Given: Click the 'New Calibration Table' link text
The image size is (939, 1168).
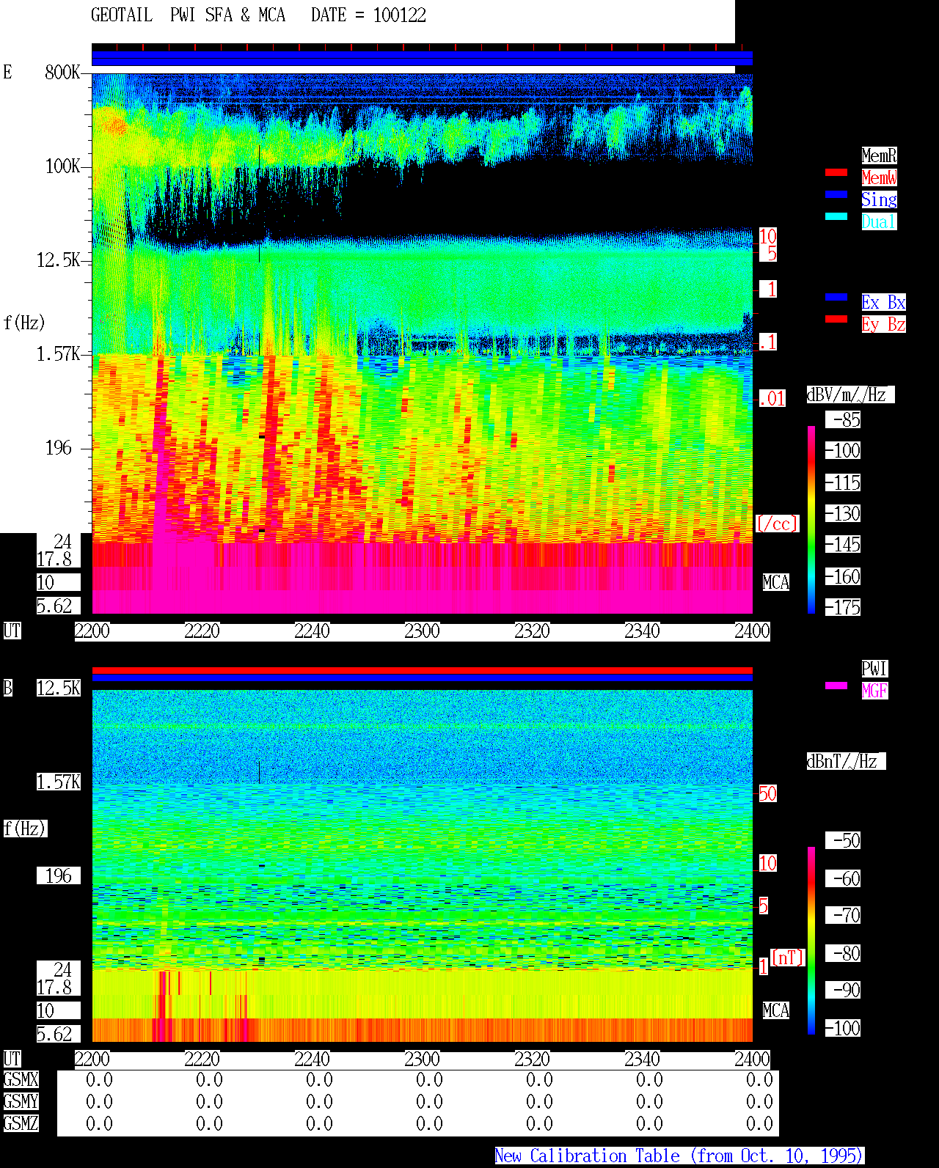Looking at the screenshot, I should 587,1156.
